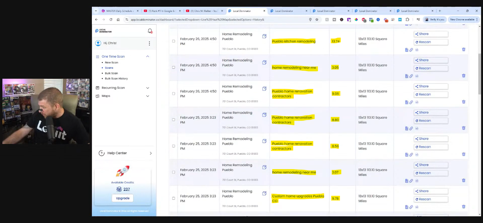483x223 pixels.
Task: Open the notifications bell
Action: tap(150, 31)
